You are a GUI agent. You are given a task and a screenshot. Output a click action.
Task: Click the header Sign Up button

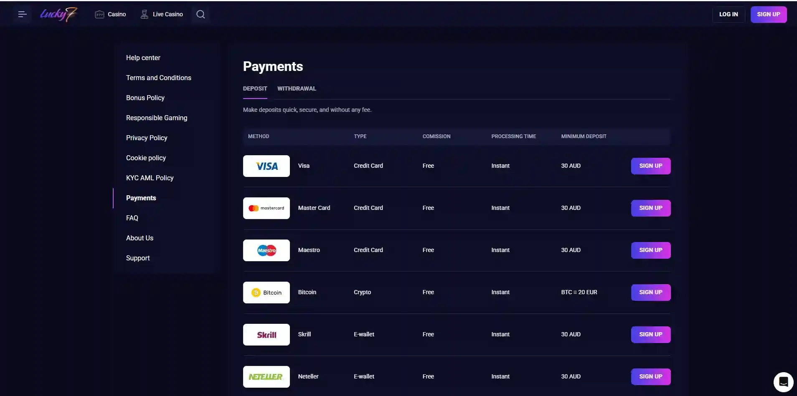click(769, 14)
